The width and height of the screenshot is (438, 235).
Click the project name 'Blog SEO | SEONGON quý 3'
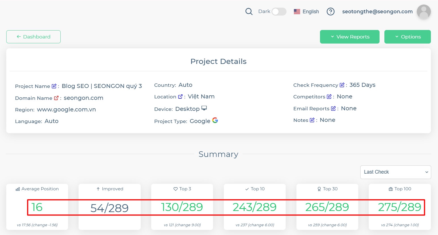[x=102, y=86]
